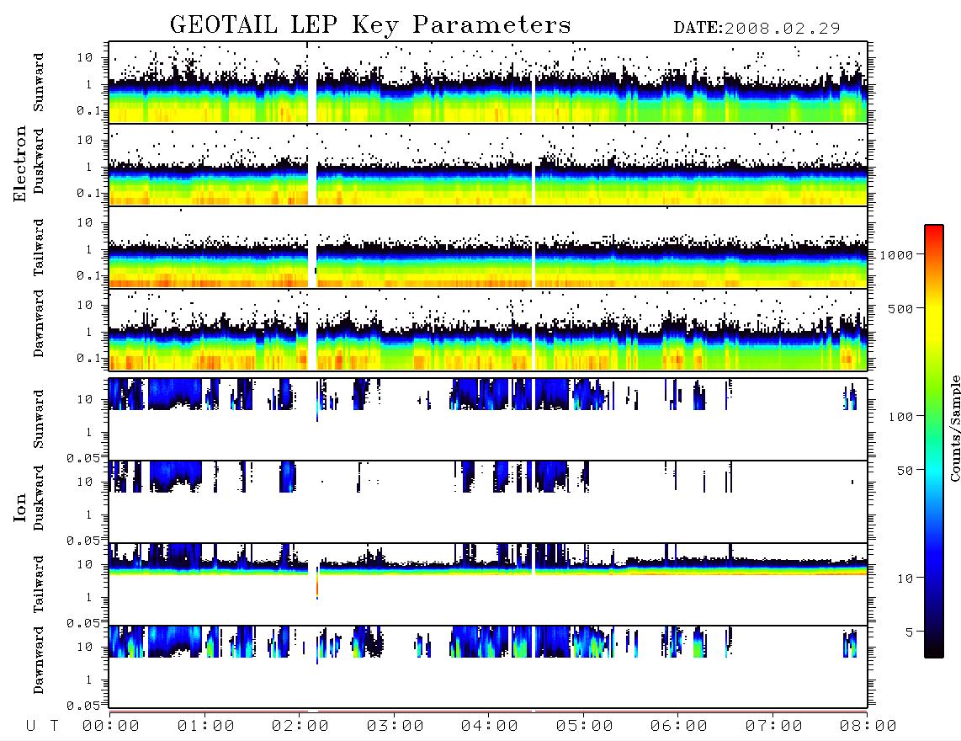Click the "Electron" group axis label
This screenshot has width=961, height=741.
pos(20,163)
